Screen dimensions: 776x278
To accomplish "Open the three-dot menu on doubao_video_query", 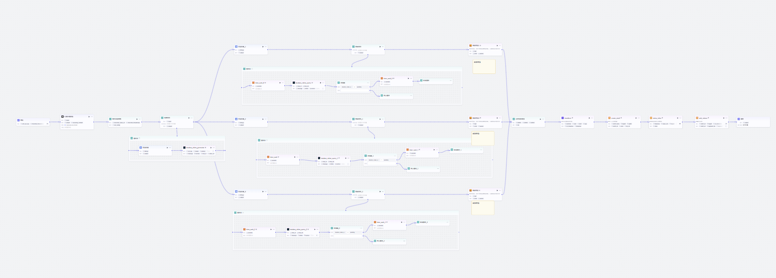I will [323, 83].
